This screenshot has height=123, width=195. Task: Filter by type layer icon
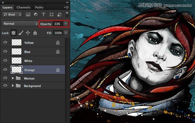pyautogui.click(x=44, y=14)
